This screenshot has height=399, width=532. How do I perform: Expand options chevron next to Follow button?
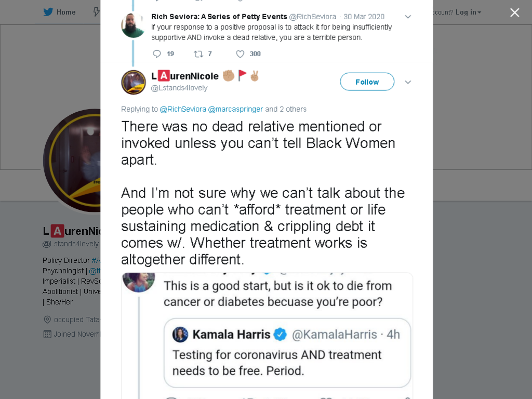(x=408, y=82)
